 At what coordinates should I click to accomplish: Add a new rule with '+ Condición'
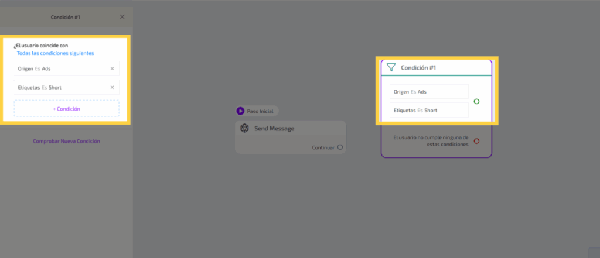66,108
